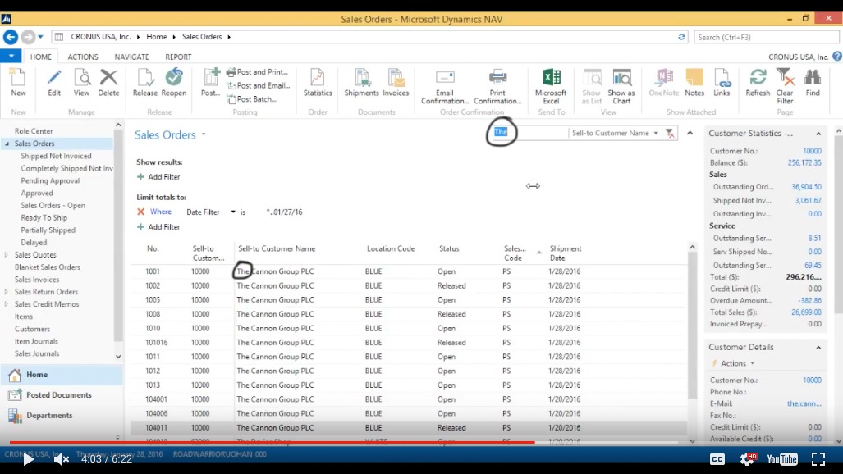The width and height of the screenshot is (843, 474).
Task: Click the customer e-mail link
Action: [x=804, y=403]
